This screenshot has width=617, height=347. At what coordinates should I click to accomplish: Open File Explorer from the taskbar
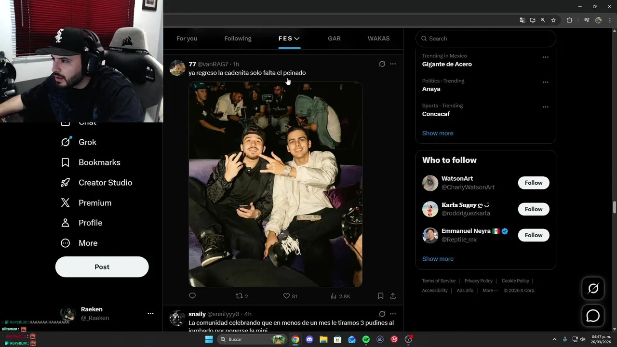click(x=323, y=339)
